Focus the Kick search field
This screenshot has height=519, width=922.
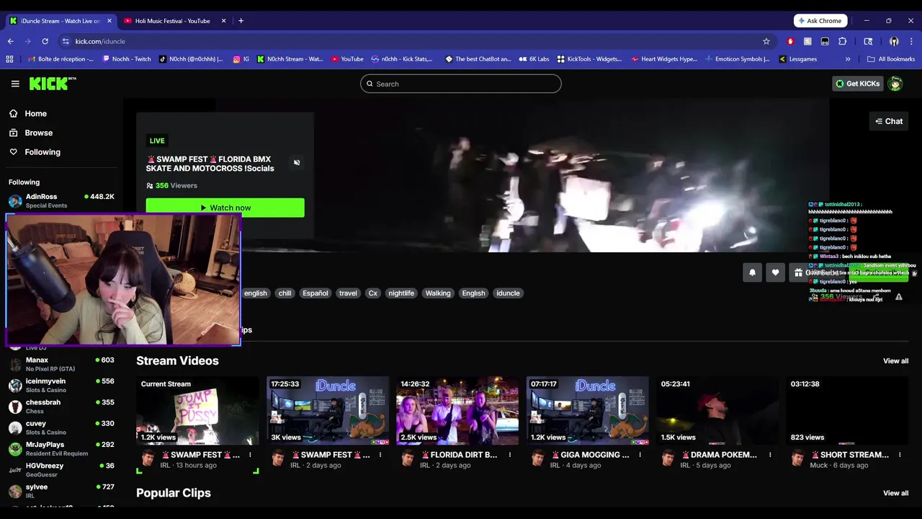(x=461, y=84)
